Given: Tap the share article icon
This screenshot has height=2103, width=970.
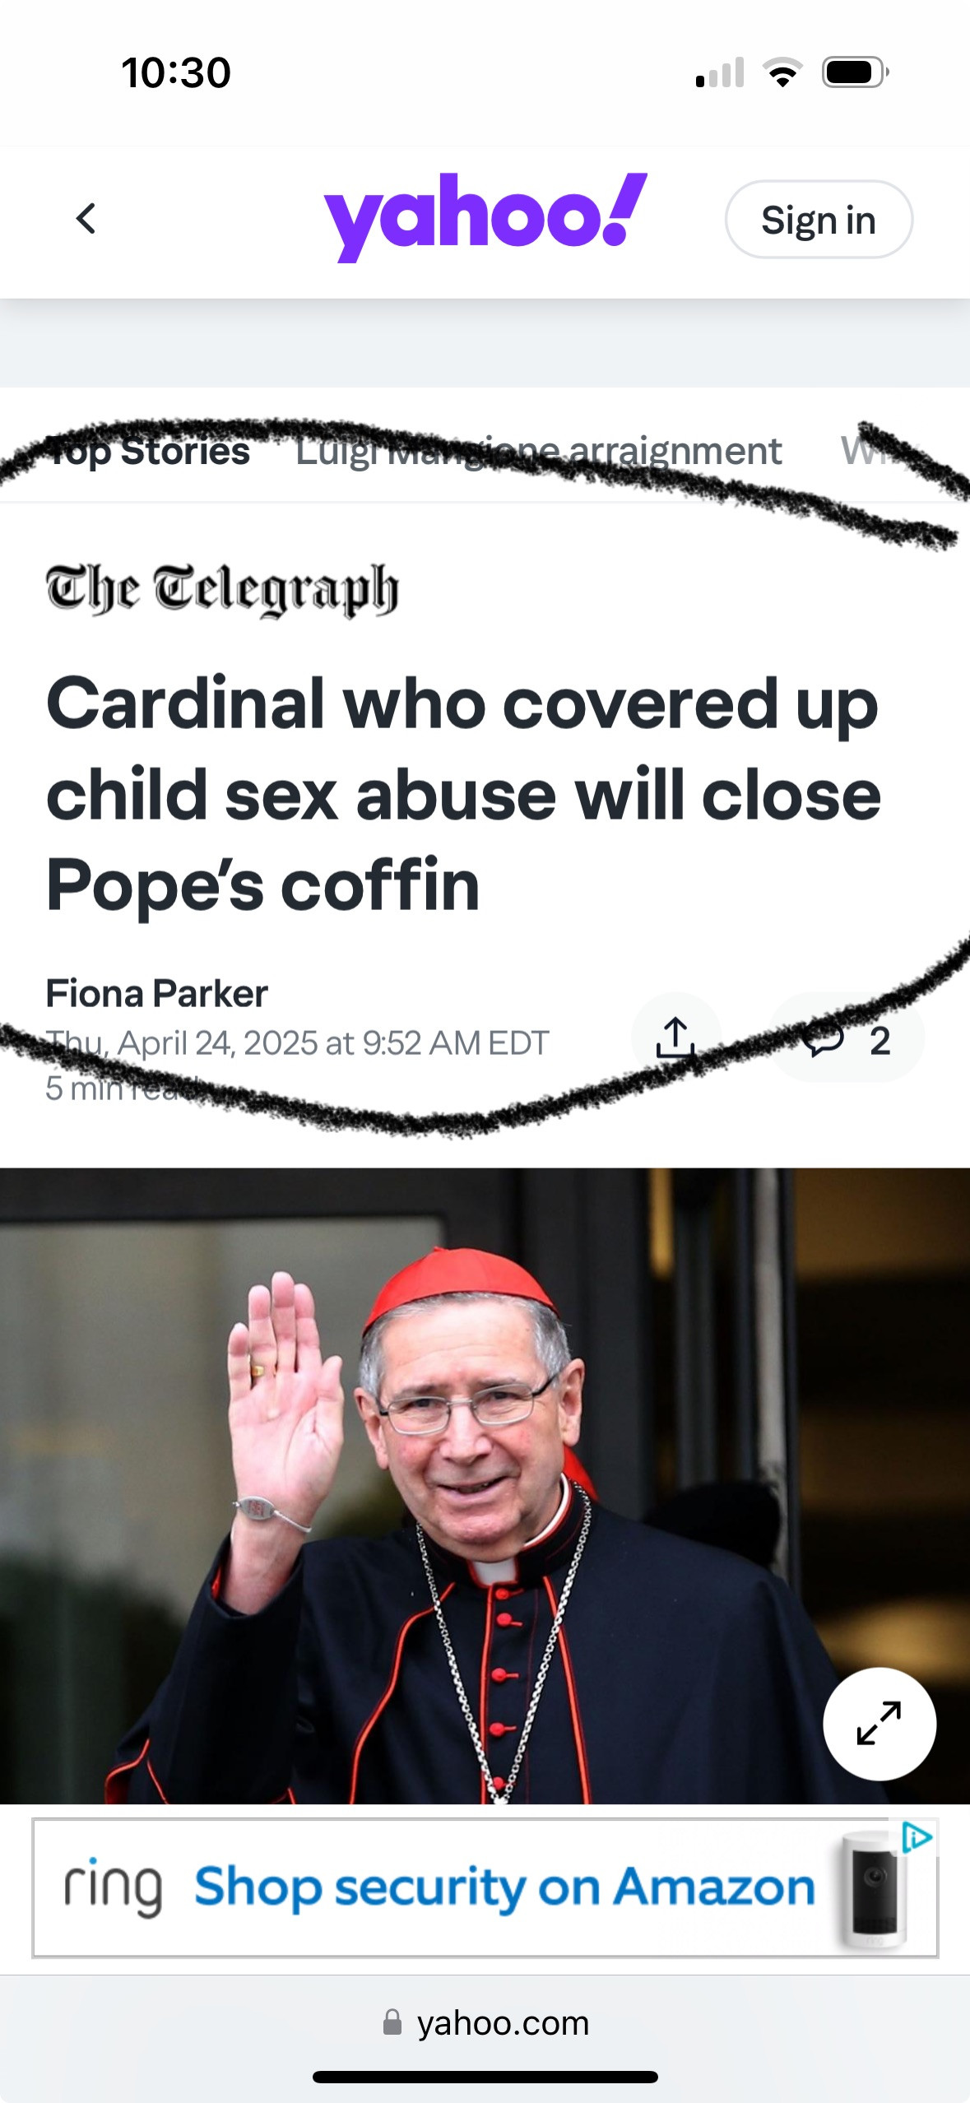Looking at the screenshot, I should coord(676,1038).
